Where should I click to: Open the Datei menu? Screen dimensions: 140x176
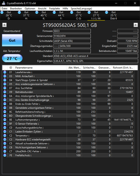tap(5, 8)
